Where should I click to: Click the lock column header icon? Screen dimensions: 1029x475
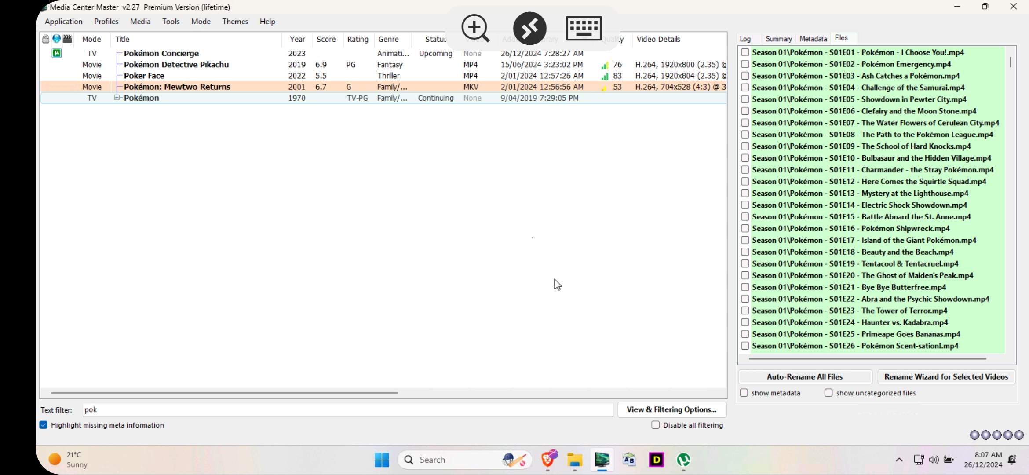coord(46,39)
